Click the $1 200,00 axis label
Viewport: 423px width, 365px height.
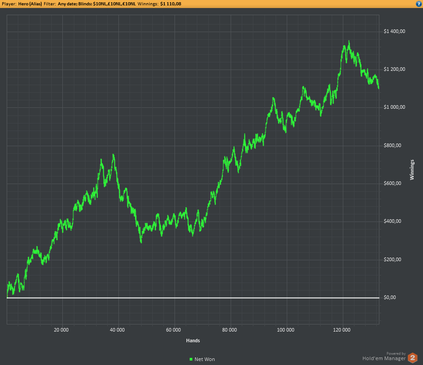pos(395,69)
